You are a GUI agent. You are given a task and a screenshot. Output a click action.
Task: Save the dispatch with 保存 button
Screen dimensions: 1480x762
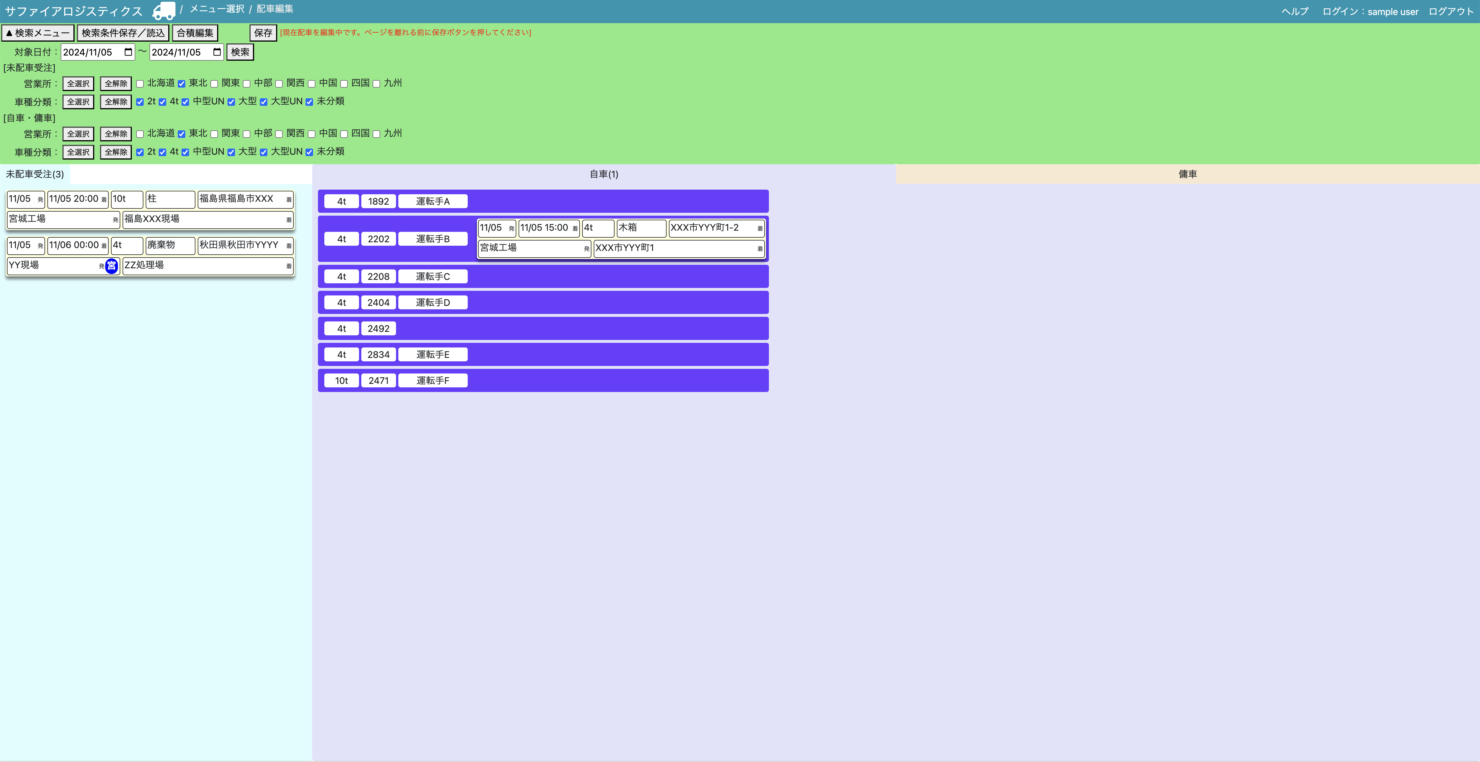click(x=263, y=33)
